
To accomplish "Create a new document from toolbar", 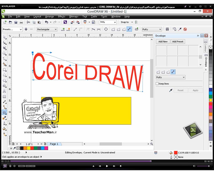I will [x=5, y=22].
